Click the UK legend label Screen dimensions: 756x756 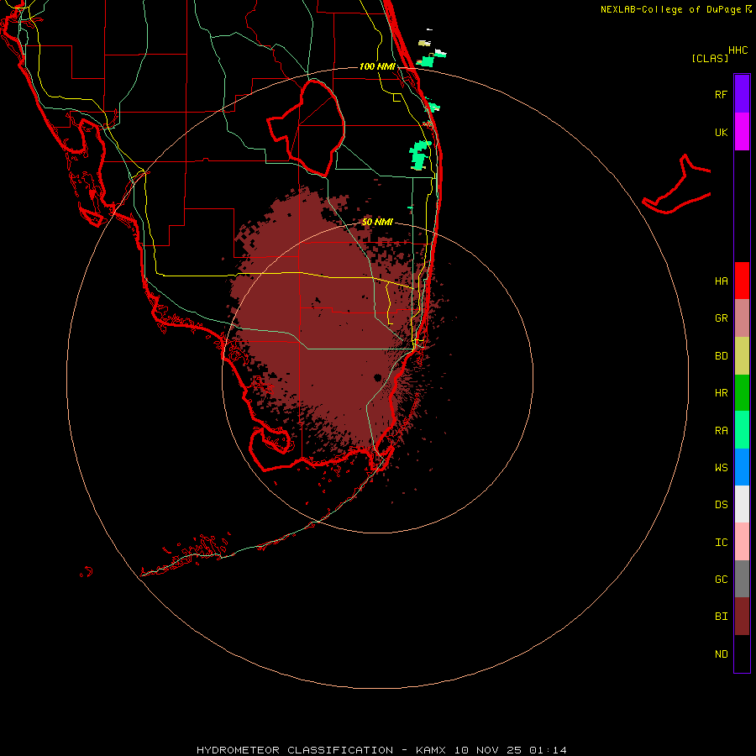pyautogui.click(x=721, y=132)
